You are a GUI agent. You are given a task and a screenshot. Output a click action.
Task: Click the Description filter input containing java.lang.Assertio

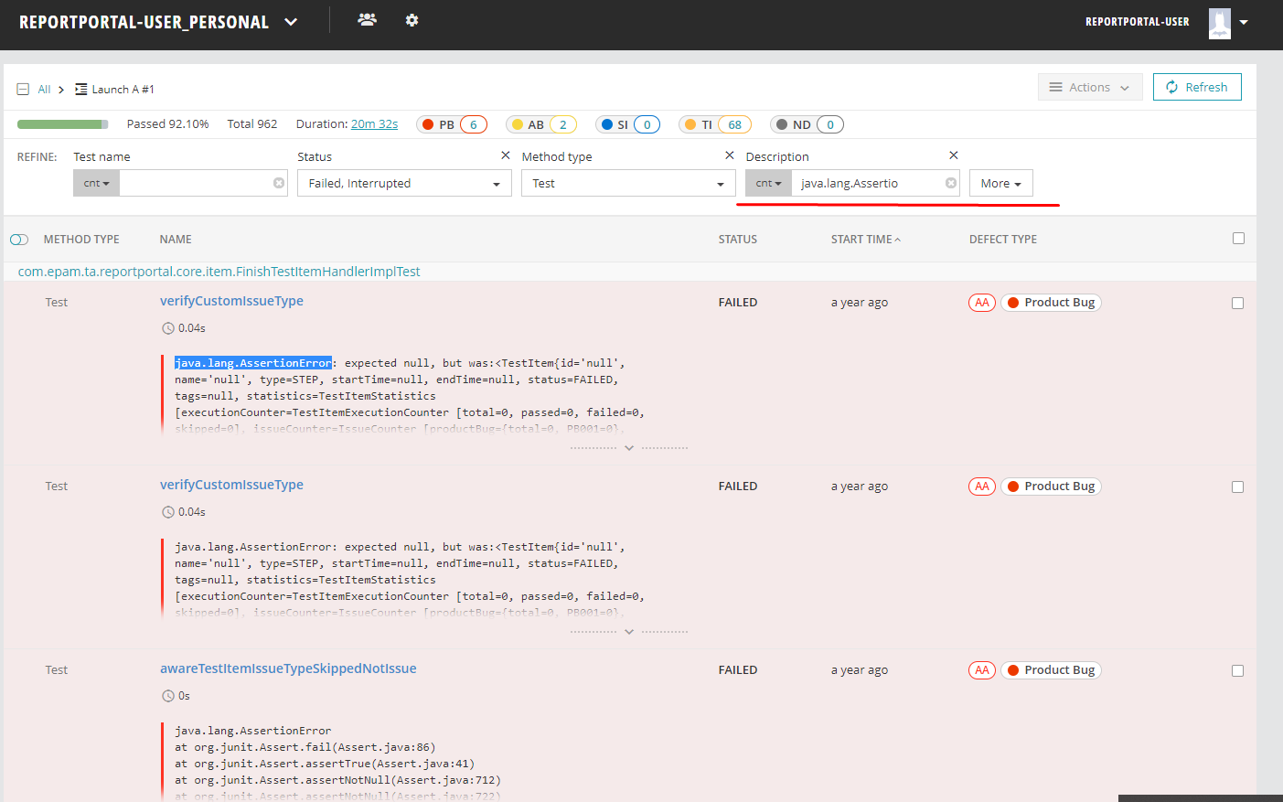tap(869, 182)
